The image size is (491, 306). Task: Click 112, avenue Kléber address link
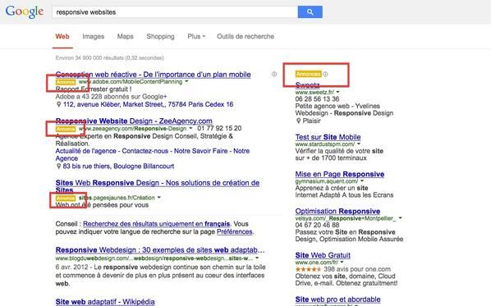pyautogui.click(x=148, y=104)
